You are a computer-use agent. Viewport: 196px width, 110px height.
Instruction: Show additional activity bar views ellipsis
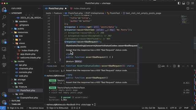pos(4,73)
